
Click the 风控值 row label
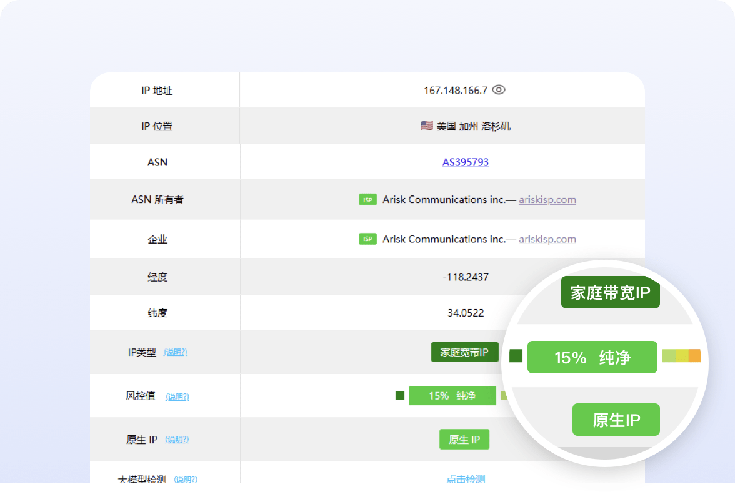point(140,396)
